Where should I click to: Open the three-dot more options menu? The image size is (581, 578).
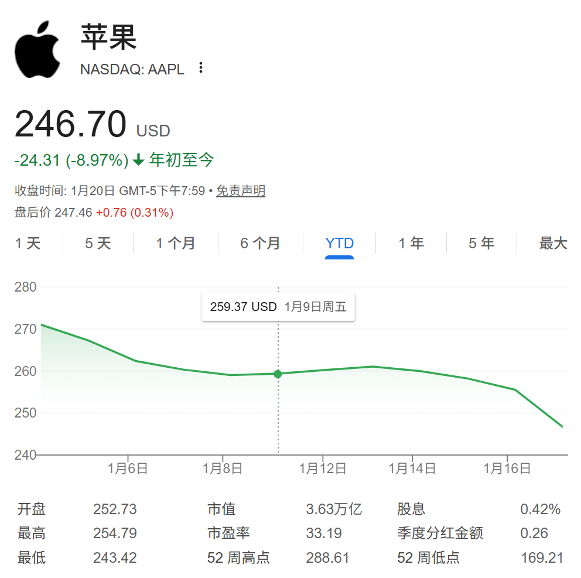pos(201,68)
